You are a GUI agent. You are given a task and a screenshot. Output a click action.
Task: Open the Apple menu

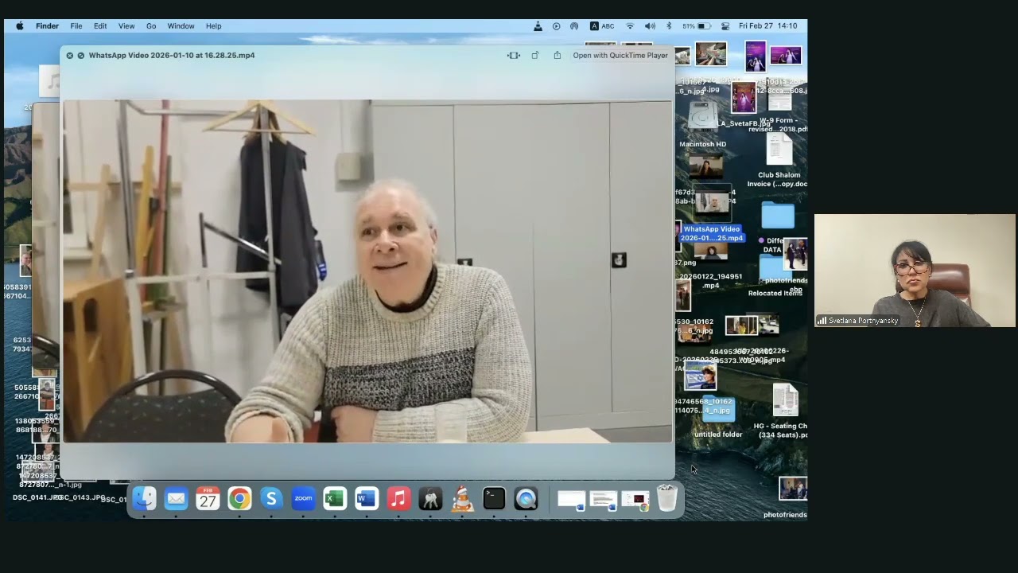point(19,25)
